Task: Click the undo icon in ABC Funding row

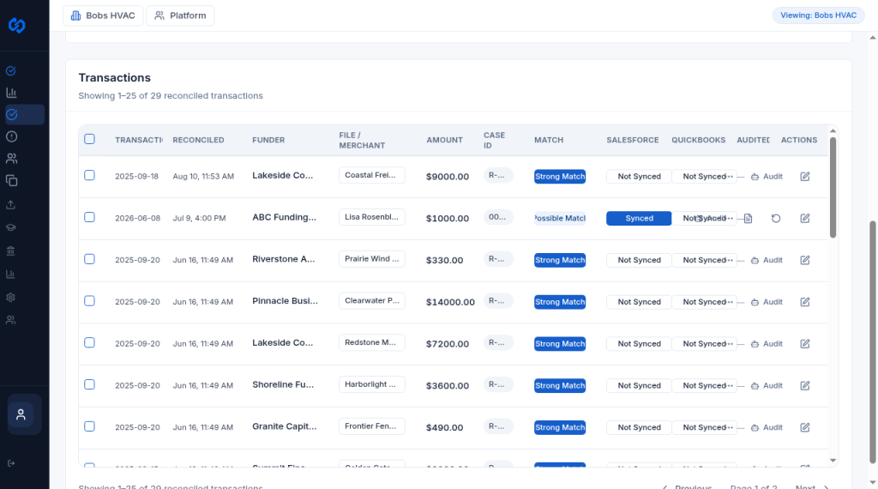Action: click(x=775, y=219)
